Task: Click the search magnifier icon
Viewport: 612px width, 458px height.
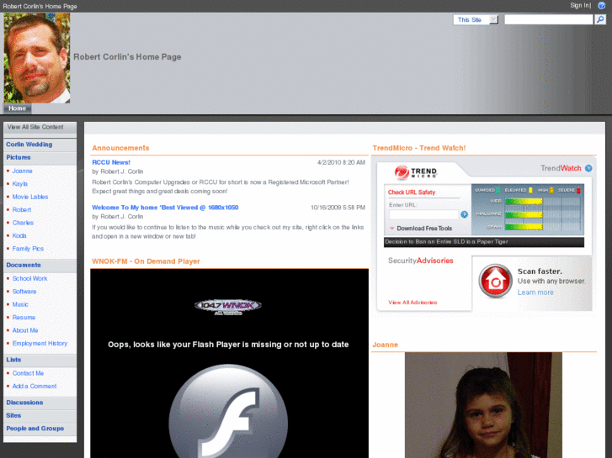Action: click(x=600, y=19)
